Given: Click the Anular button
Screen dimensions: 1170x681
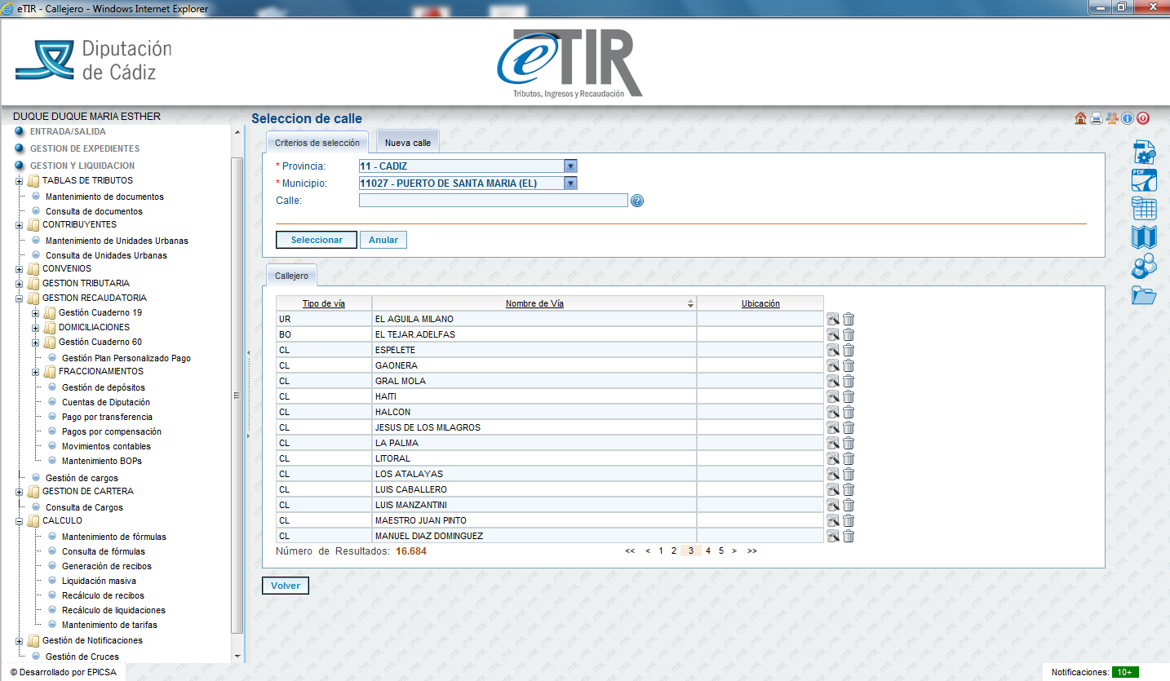Looking at the screenshot, I should (x=383, y=240).
